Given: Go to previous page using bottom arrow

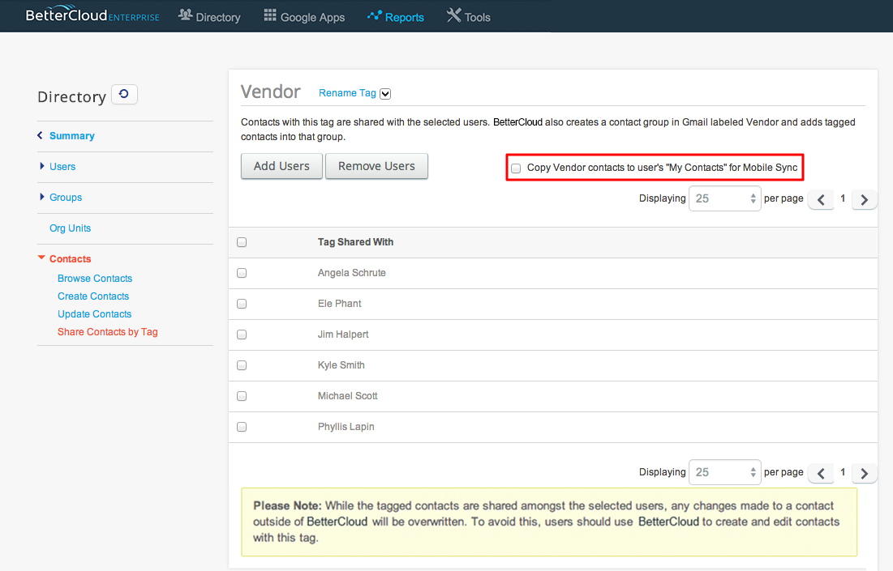Looking at the screenshot, I should (x=821, y=473).
